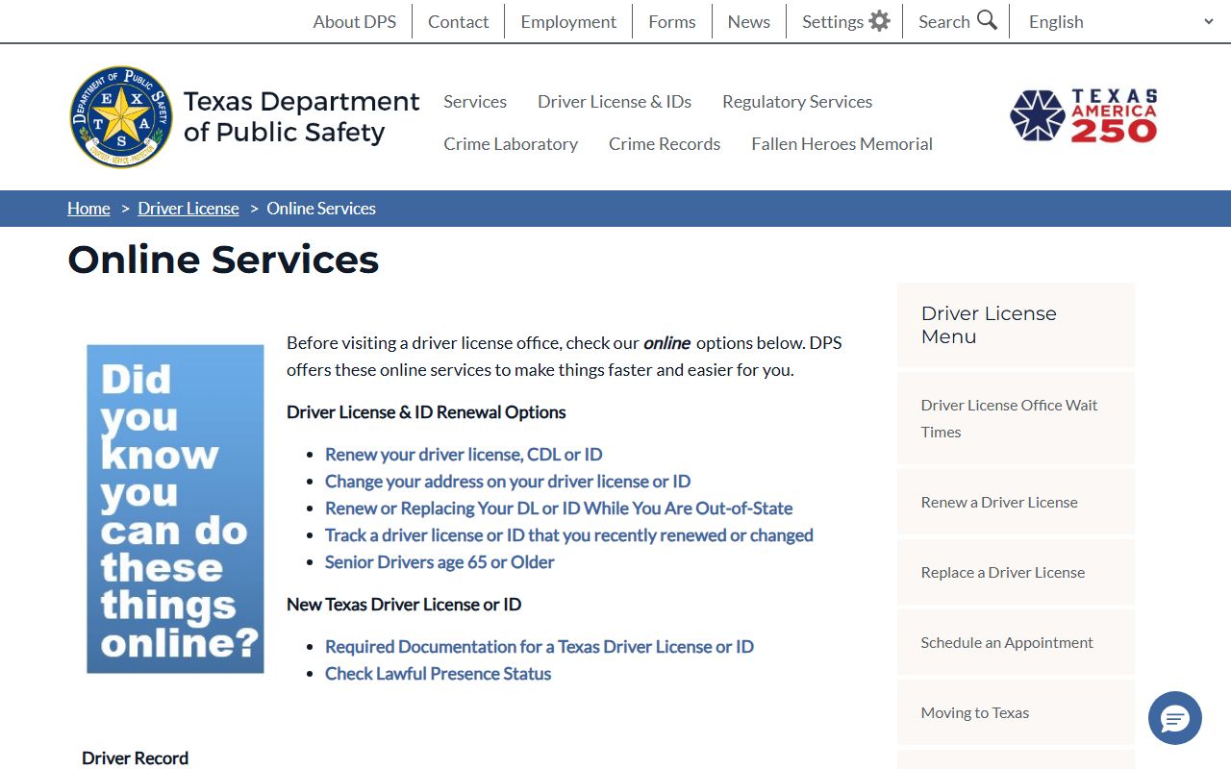Open Track a driver license or ID link
This screenshot has height=769, width=1231.
coord(569,535)
